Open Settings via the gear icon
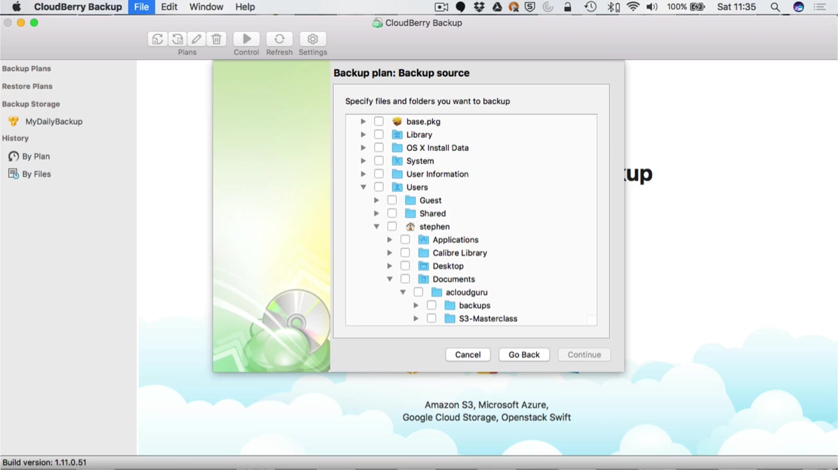 313,39
